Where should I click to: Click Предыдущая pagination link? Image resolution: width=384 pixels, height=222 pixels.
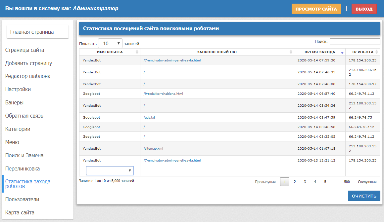[265, 182]
